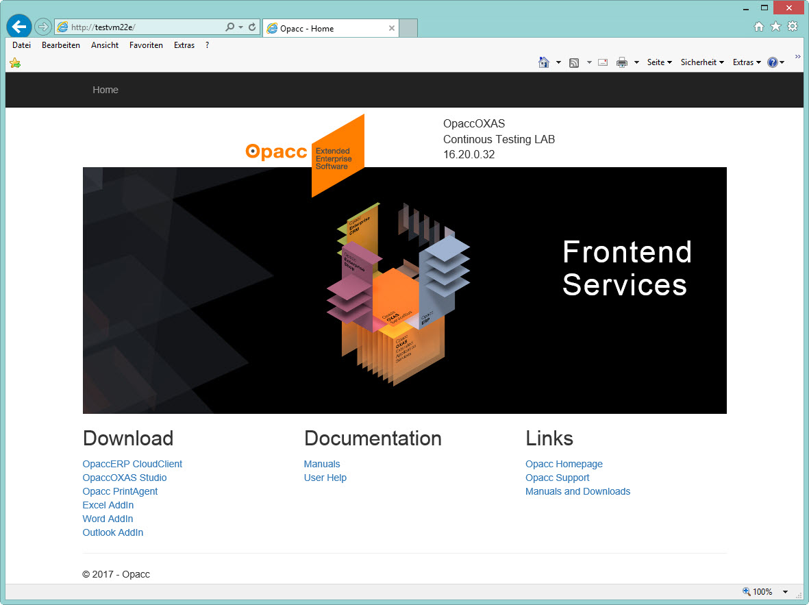Open the command bar Extras dropdown
The image size is (809, 605).
747,62
